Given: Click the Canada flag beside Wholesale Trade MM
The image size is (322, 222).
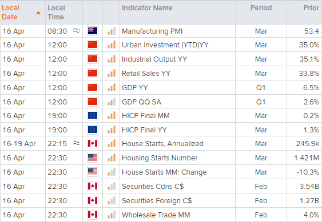Looking at the screenshot, I should coord(93,215).
